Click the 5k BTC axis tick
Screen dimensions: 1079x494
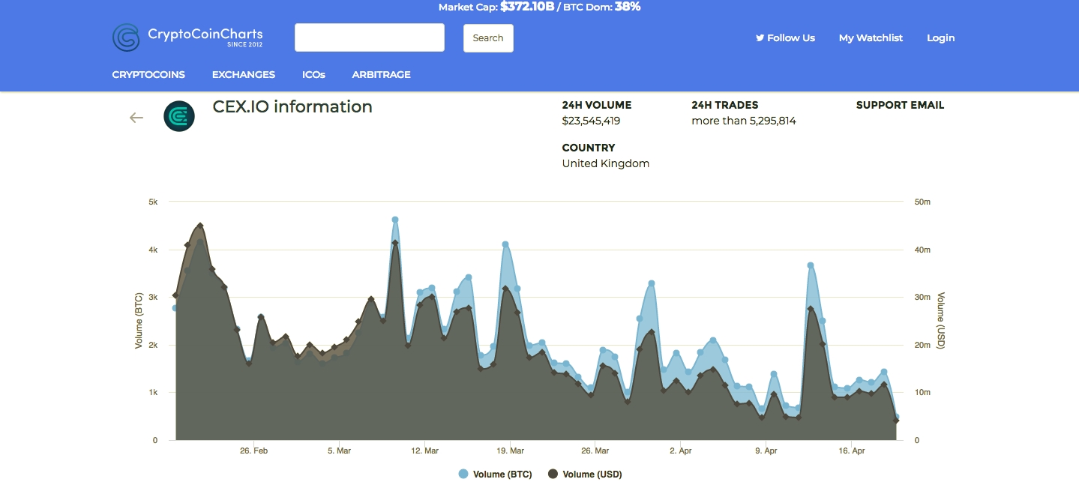click(x=153, y=202)
